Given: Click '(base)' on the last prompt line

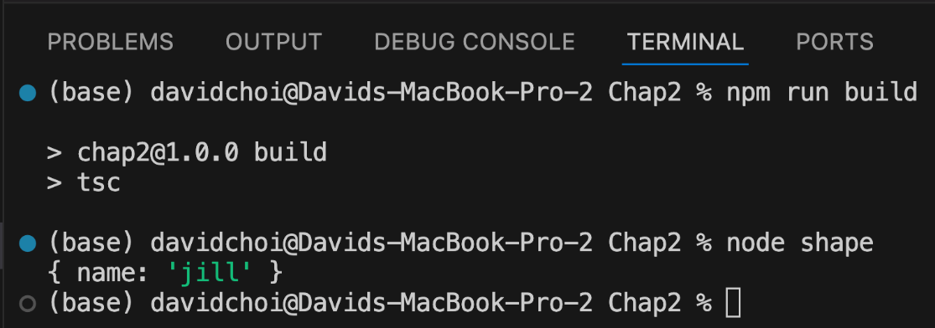Looking at the screenshot, I should coord(91,305).
